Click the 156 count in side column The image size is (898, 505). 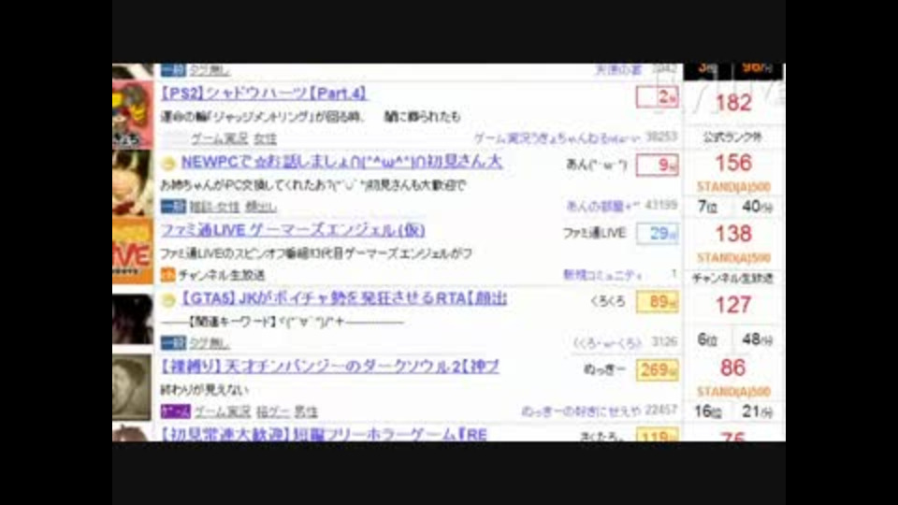733,164
